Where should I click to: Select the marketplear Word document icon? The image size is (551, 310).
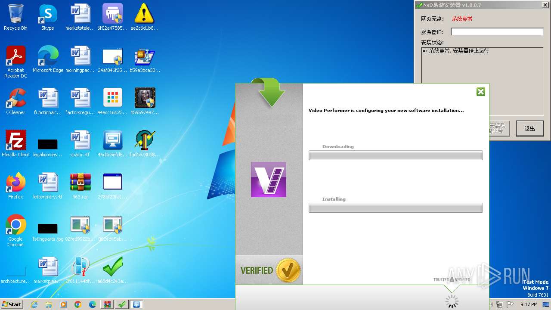tap(48, 270)
